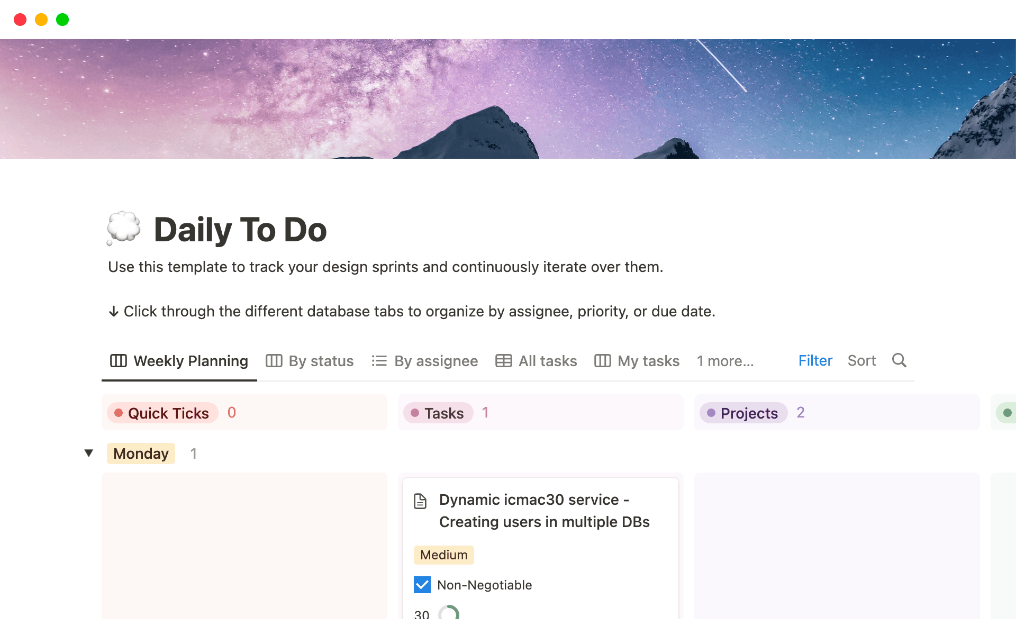Switch to the By assignee tab

click(x=436, y=361)
